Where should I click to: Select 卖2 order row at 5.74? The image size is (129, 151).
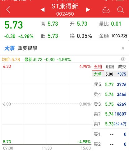tap(110, 114)
